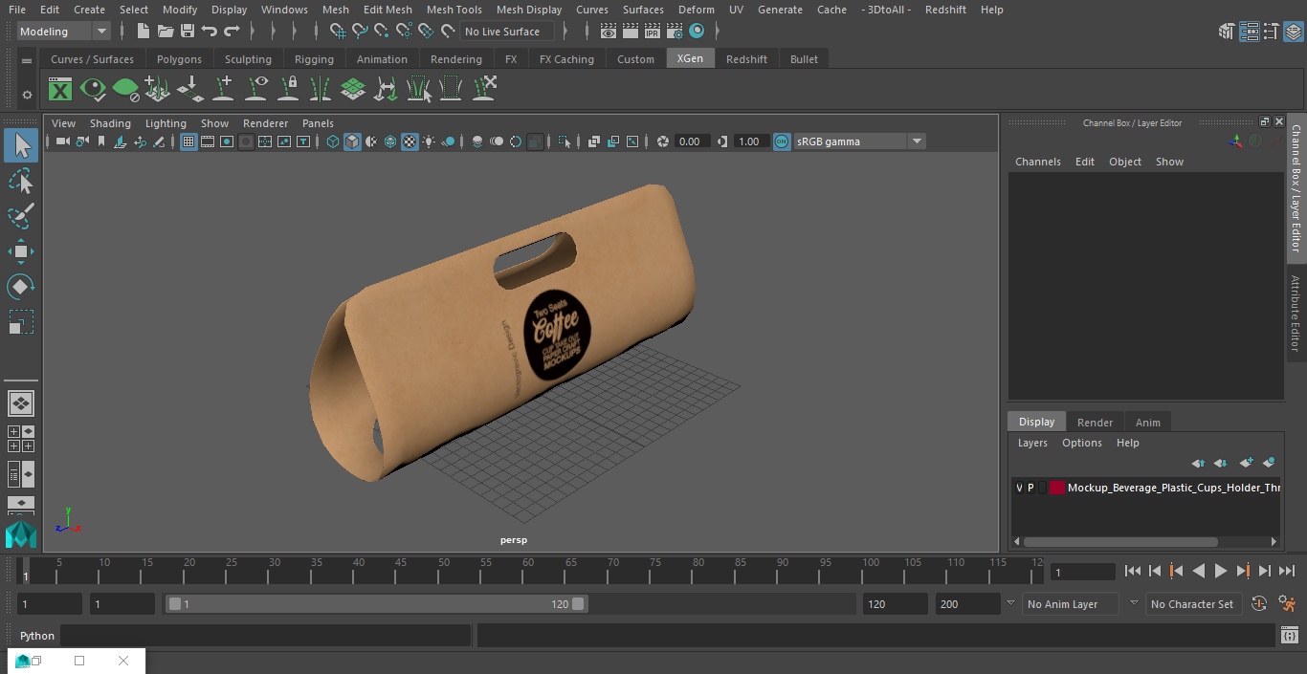Activate the Move tool
This screenshot has height=674, width=1307.
[21, 251]
